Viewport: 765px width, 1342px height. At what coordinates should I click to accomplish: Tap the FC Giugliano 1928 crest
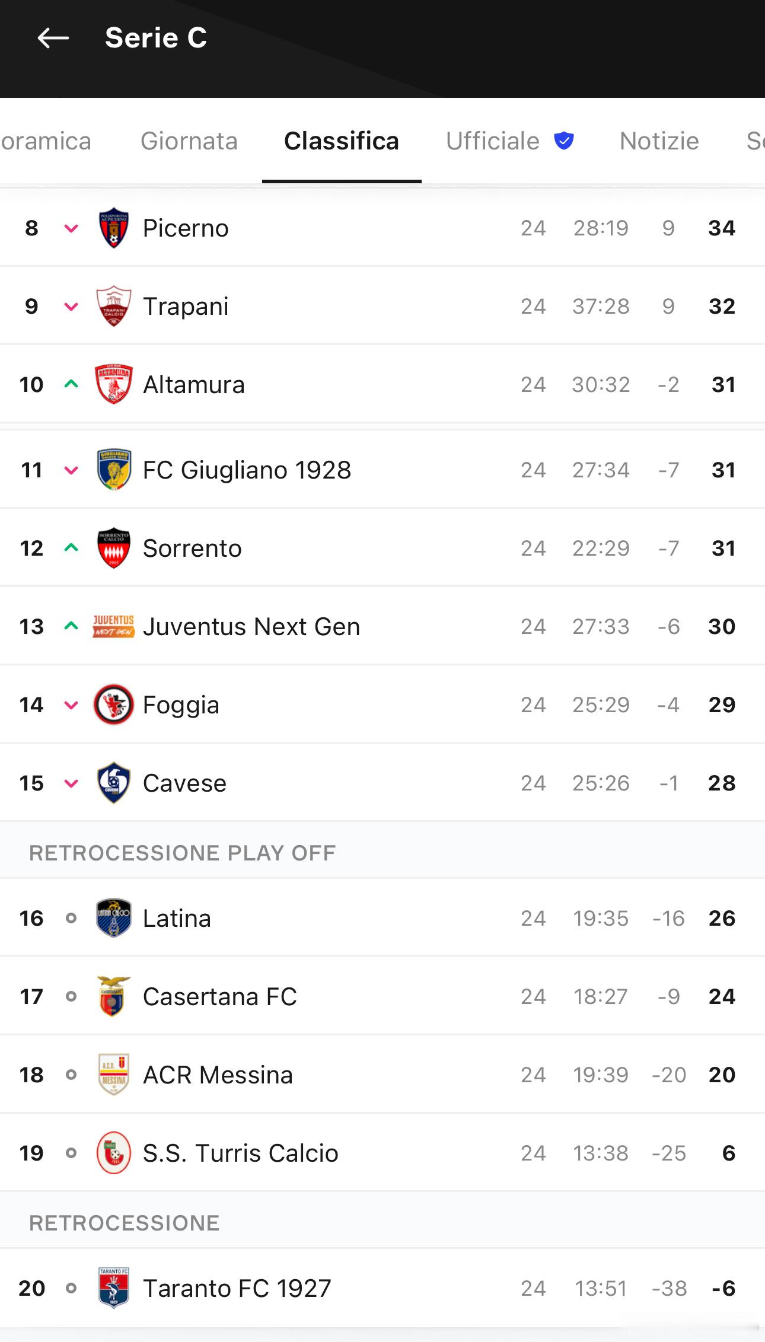(114, 470)
